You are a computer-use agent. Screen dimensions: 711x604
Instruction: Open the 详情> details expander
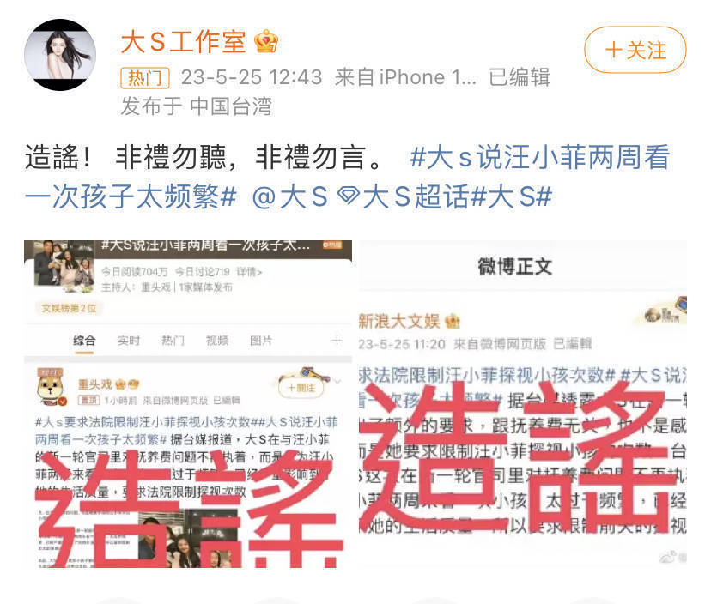point(249,272)
